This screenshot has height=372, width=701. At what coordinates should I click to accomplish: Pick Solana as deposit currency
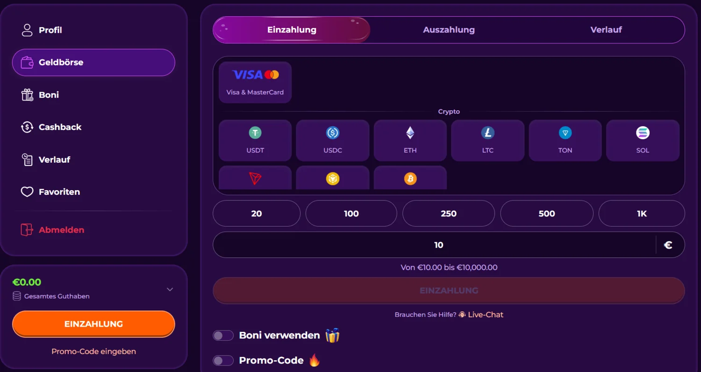(642, 140)
